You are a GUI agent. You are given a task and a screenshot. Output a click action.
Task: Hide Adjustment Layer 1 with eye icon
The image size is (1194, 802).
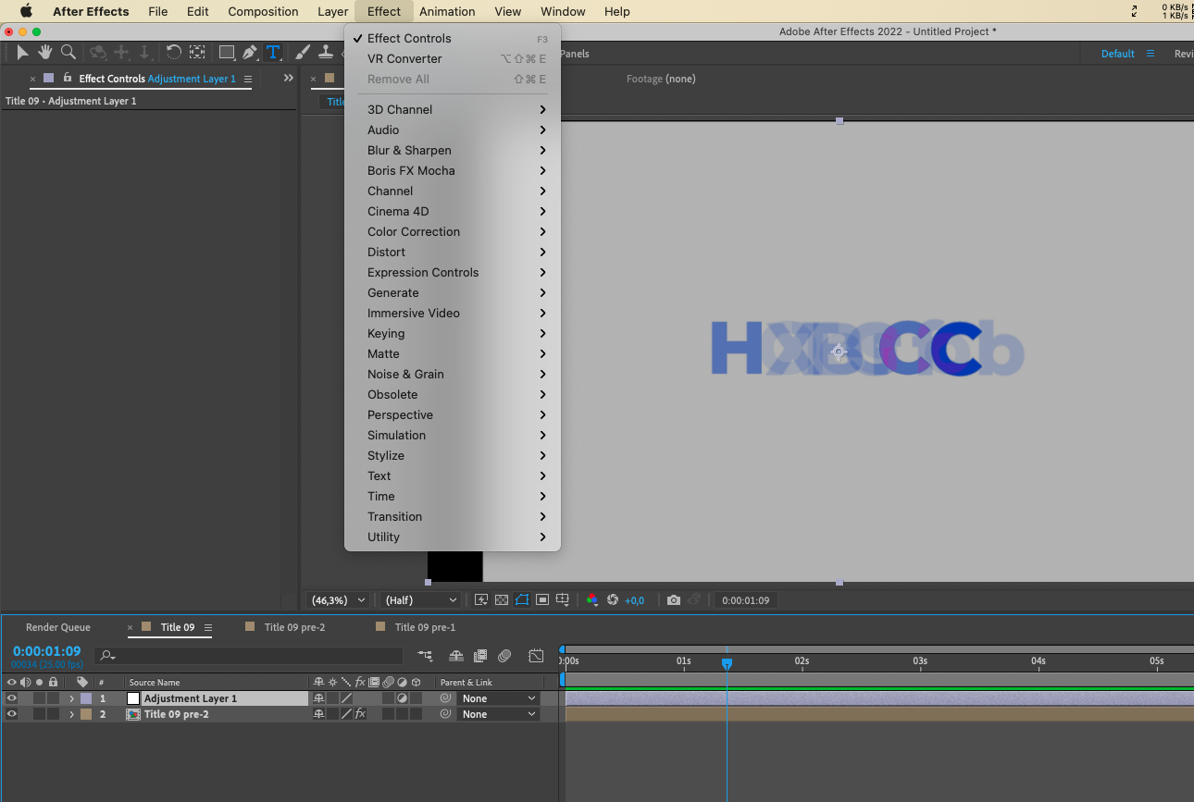[12, 698]
